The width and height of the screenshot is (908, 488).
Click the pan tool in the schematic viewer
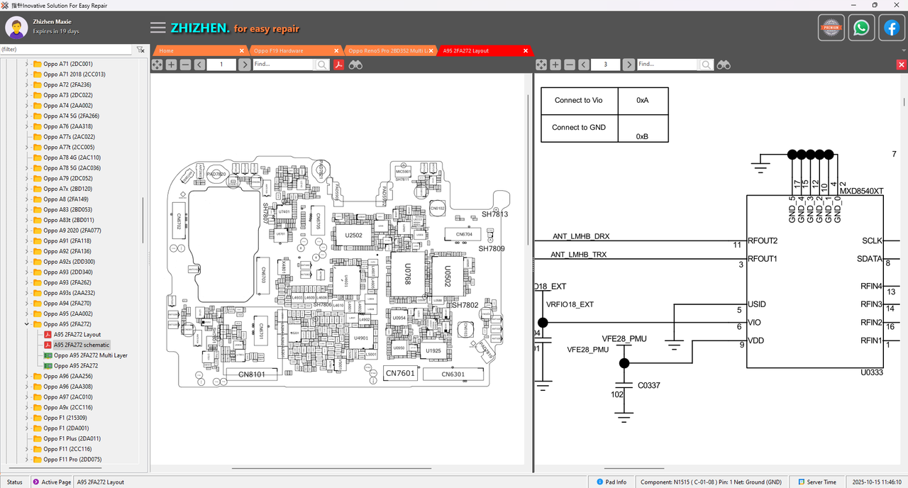click(x=541, y=65)
